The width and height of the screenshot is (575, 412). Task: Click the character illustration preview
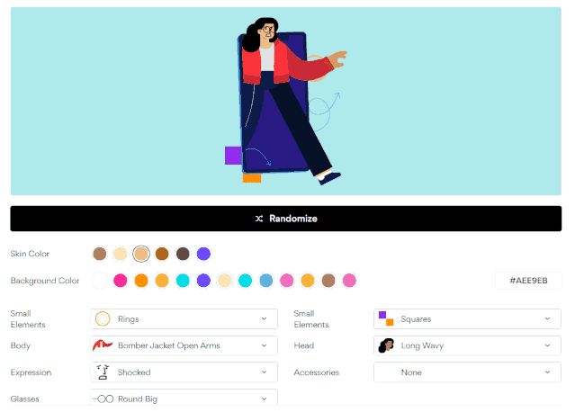point(286,101)
